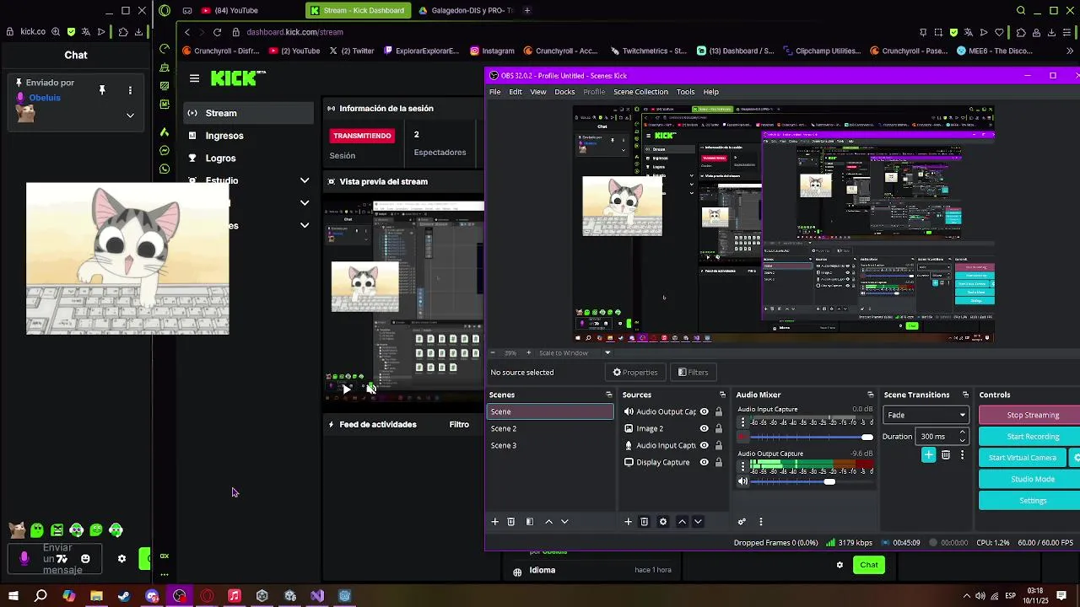
Task: Open the emoji picker in chat input
Action: pos(85,558)
